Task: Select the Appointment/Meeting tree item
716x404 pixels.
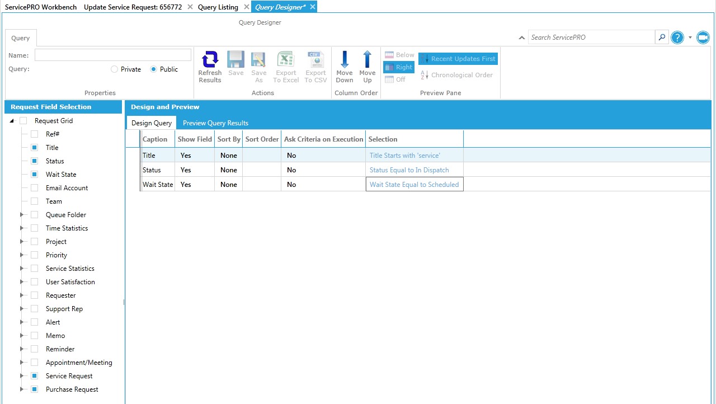Action: [79, 363]
